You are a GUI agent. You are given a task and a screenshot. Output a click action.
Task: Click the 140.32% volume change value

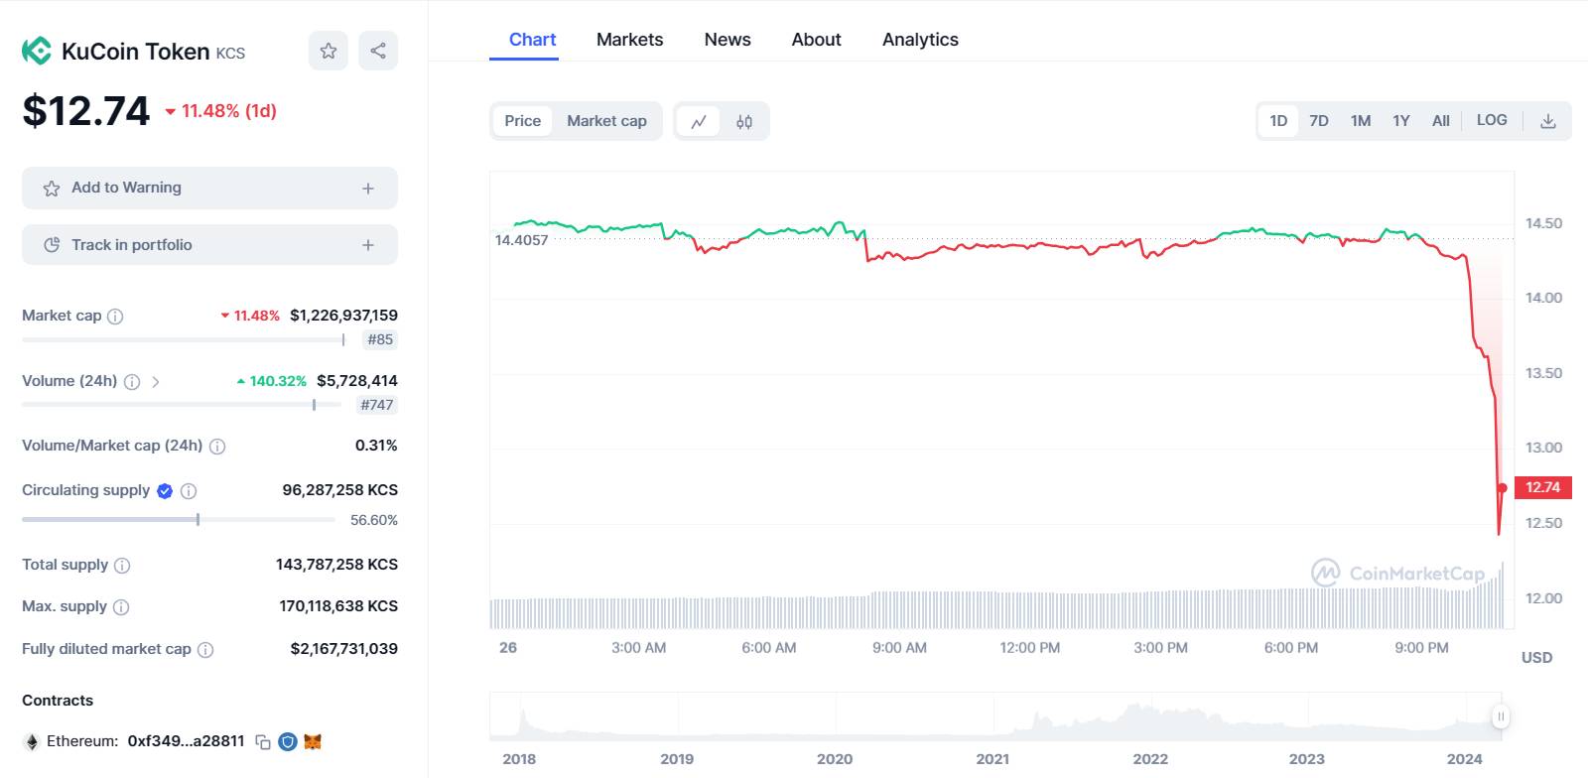click(272, 381)
